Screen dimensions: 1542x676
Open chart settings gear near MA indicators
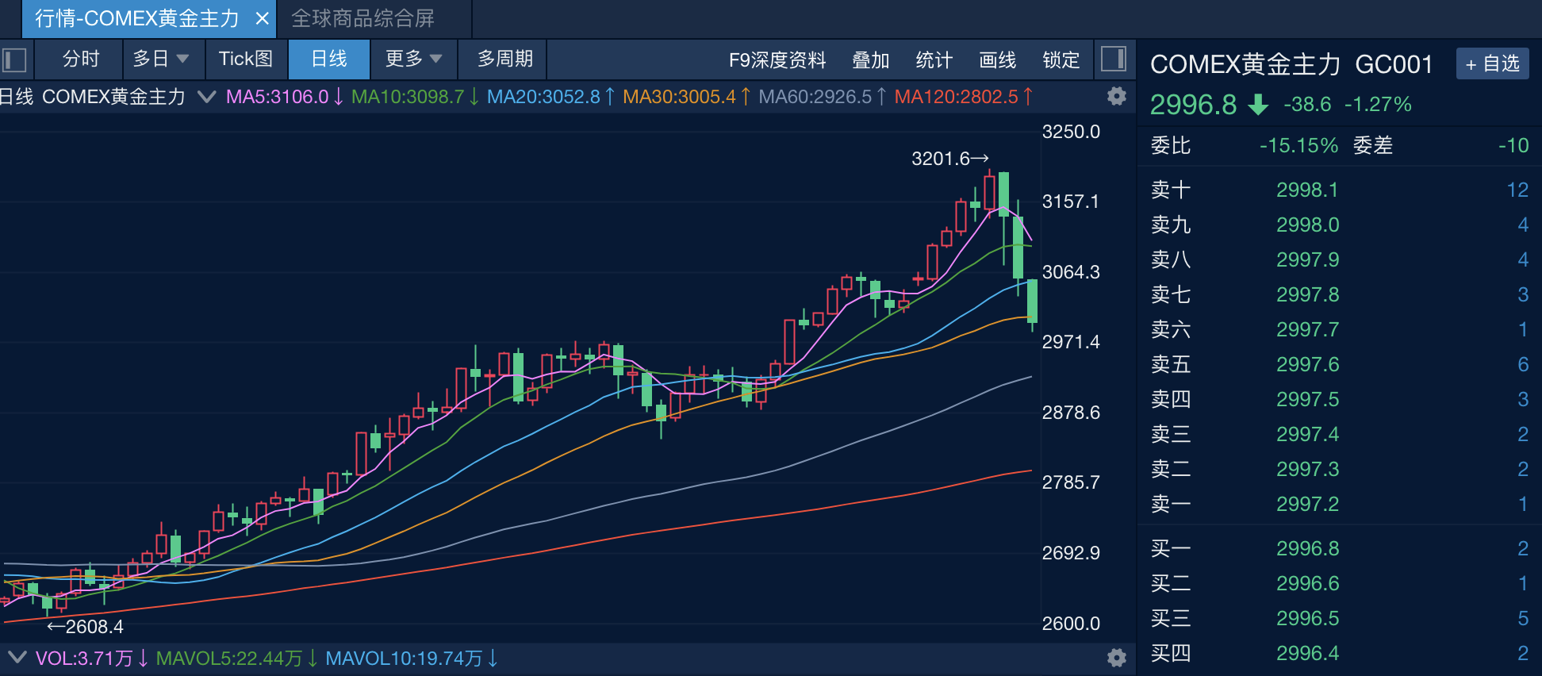(x=1117, y=97)
